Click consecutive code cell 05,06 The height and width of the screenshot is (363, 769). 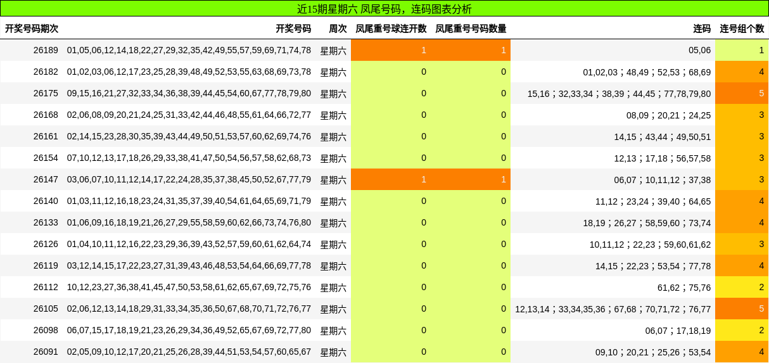[700, 50]
